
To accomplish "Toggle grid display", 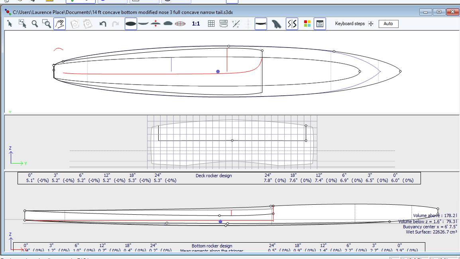I will pos(212,24).
